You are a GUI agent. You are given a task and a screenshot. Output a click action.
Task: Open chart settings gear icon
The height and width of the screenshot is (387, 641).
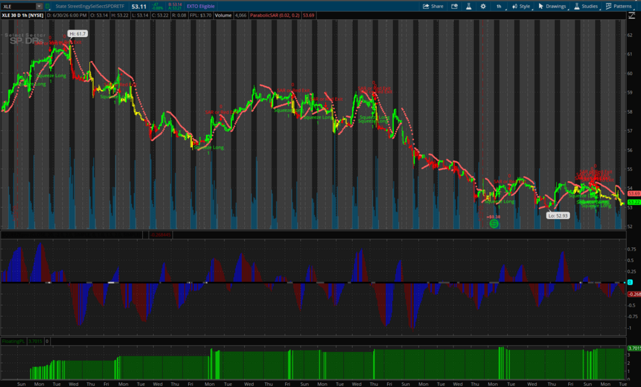(x=483, y=6)
